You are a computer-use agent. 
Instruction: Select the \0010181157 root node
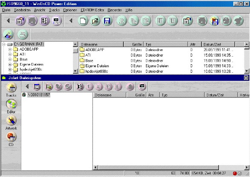click(x=39, y=95)
